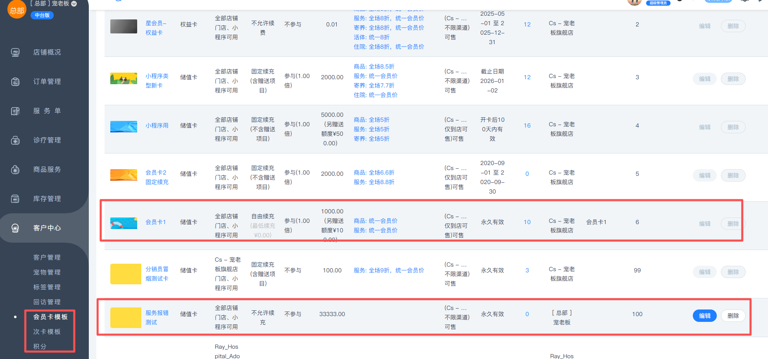Click the 店铺概况 sidebar icon
Viewport: 768px width, 359px height.
tap(15, 52)
